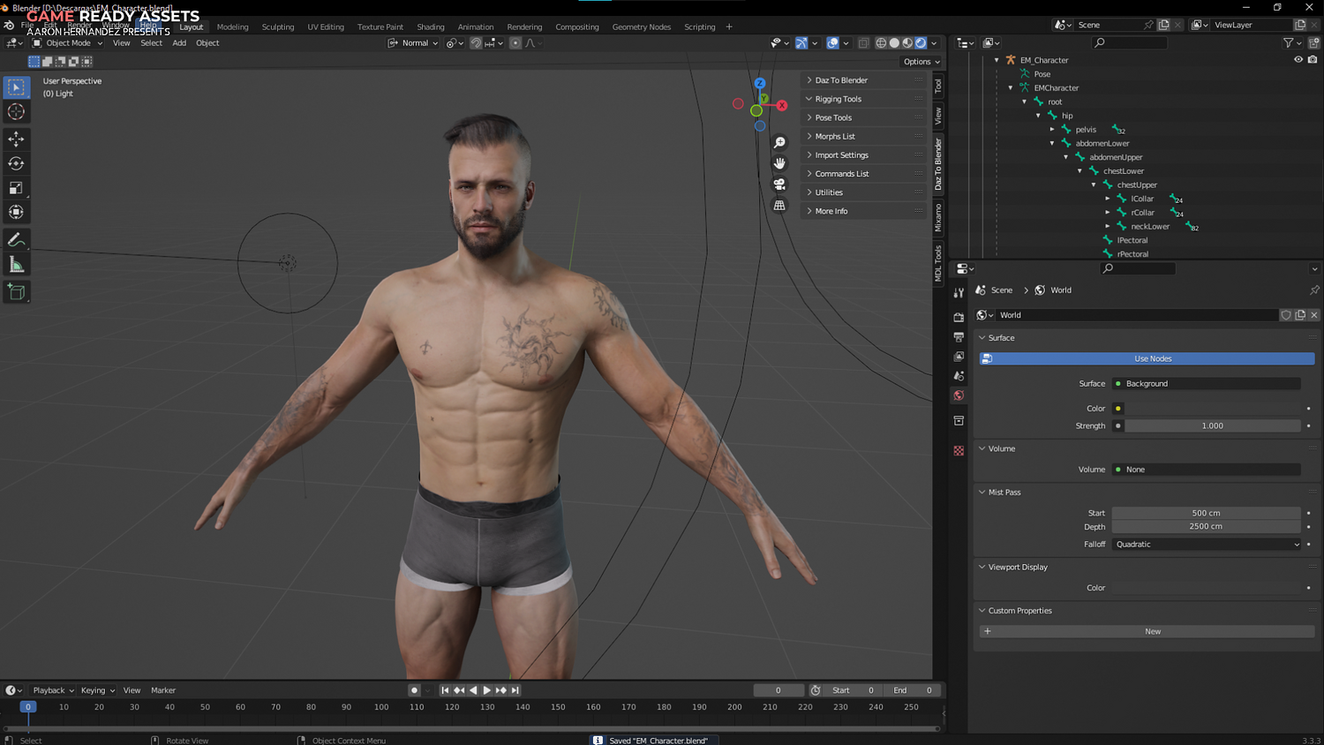Switch to wireframe viewport shading

[881, 43]
